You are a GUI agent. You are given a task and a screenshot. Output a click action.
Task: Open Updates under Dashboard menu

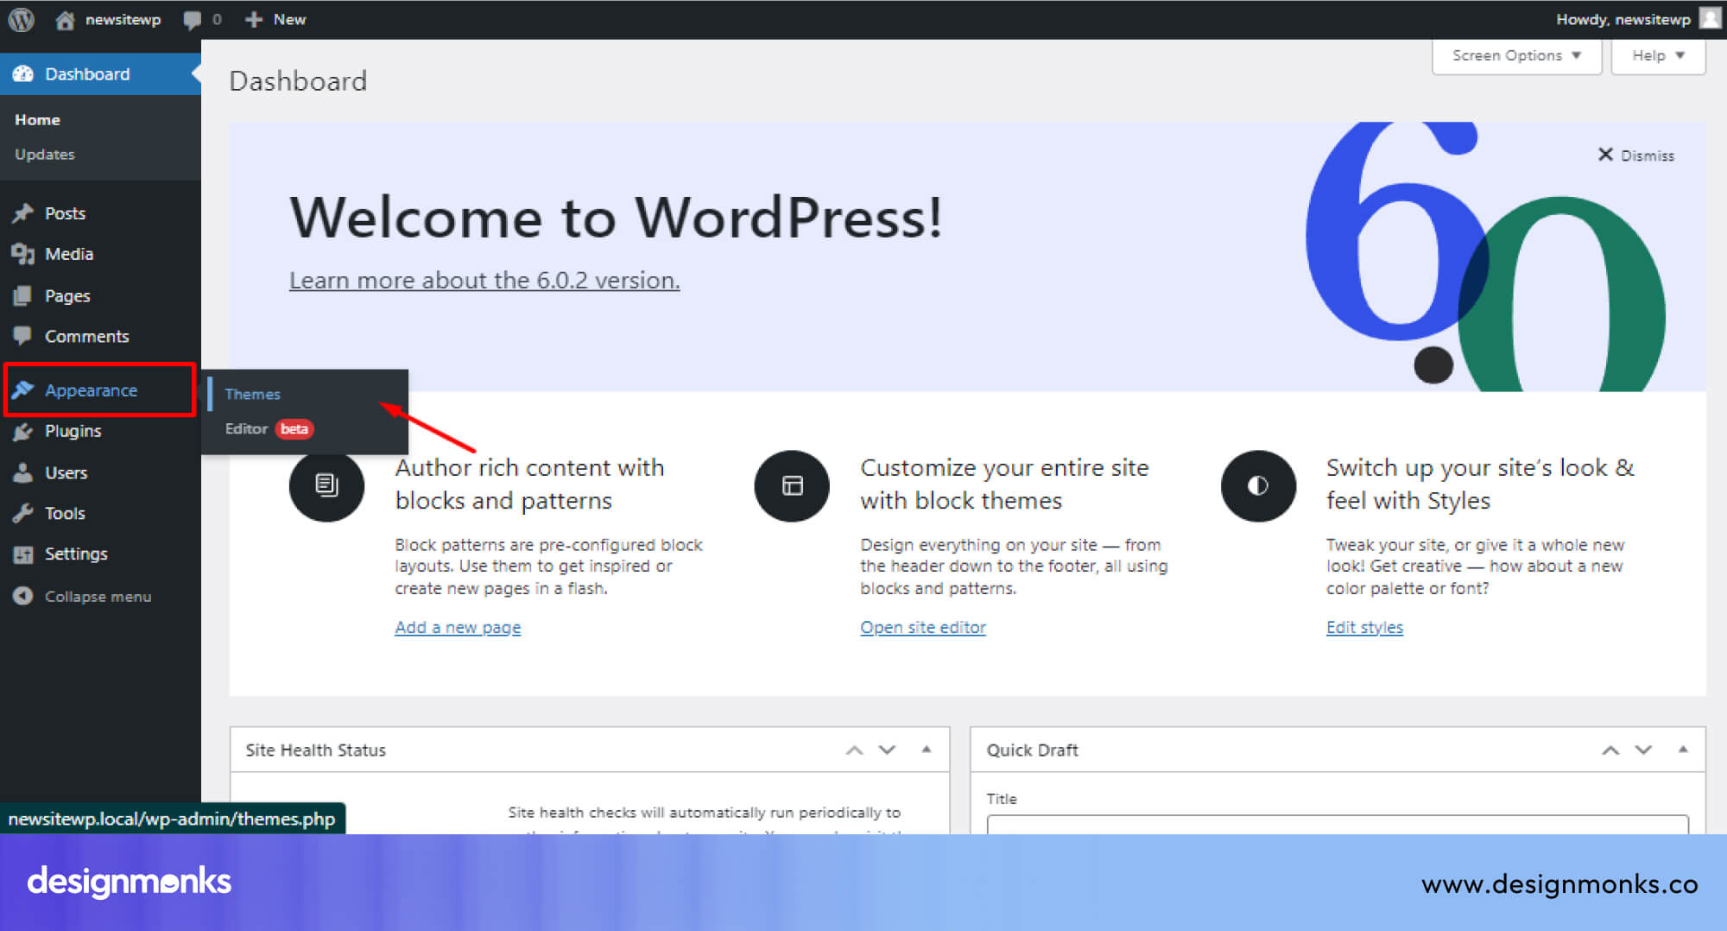(45, 155)
